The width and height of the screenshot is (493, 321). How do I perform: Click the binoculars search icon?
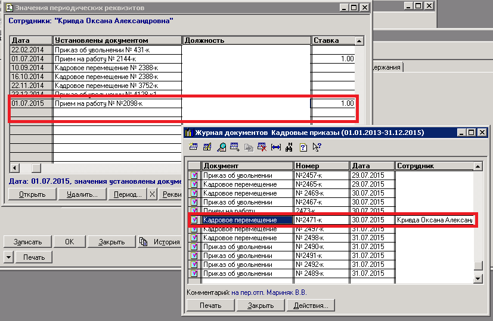coord(289,147)
